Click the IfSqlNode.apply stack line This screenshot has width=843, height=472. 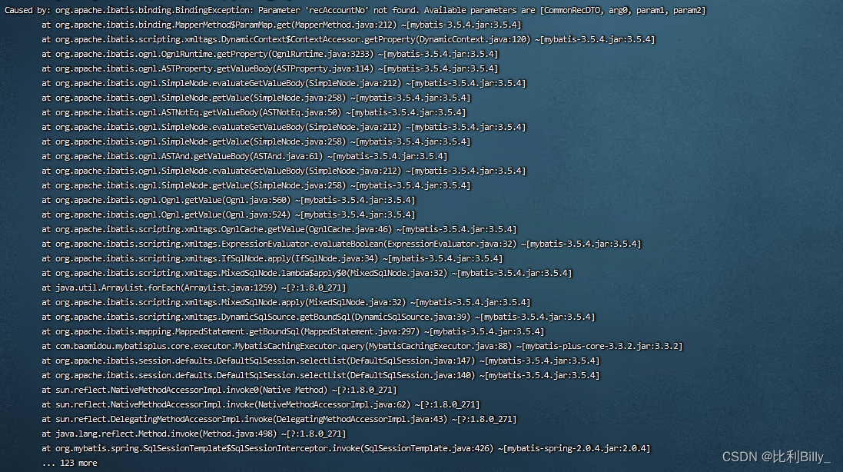tap(272, 258)
